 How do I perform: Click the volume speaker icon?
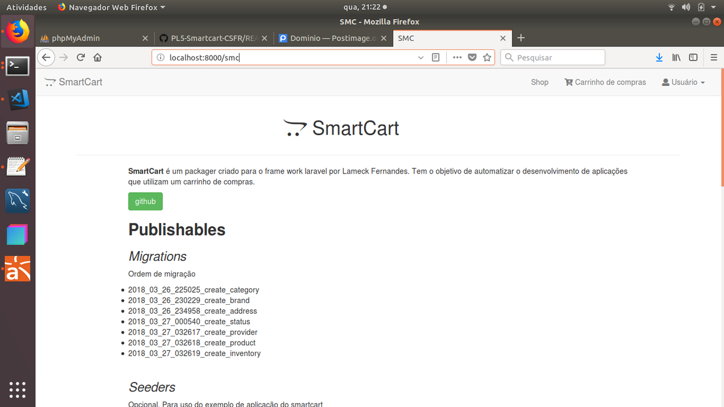click(686, 7)
